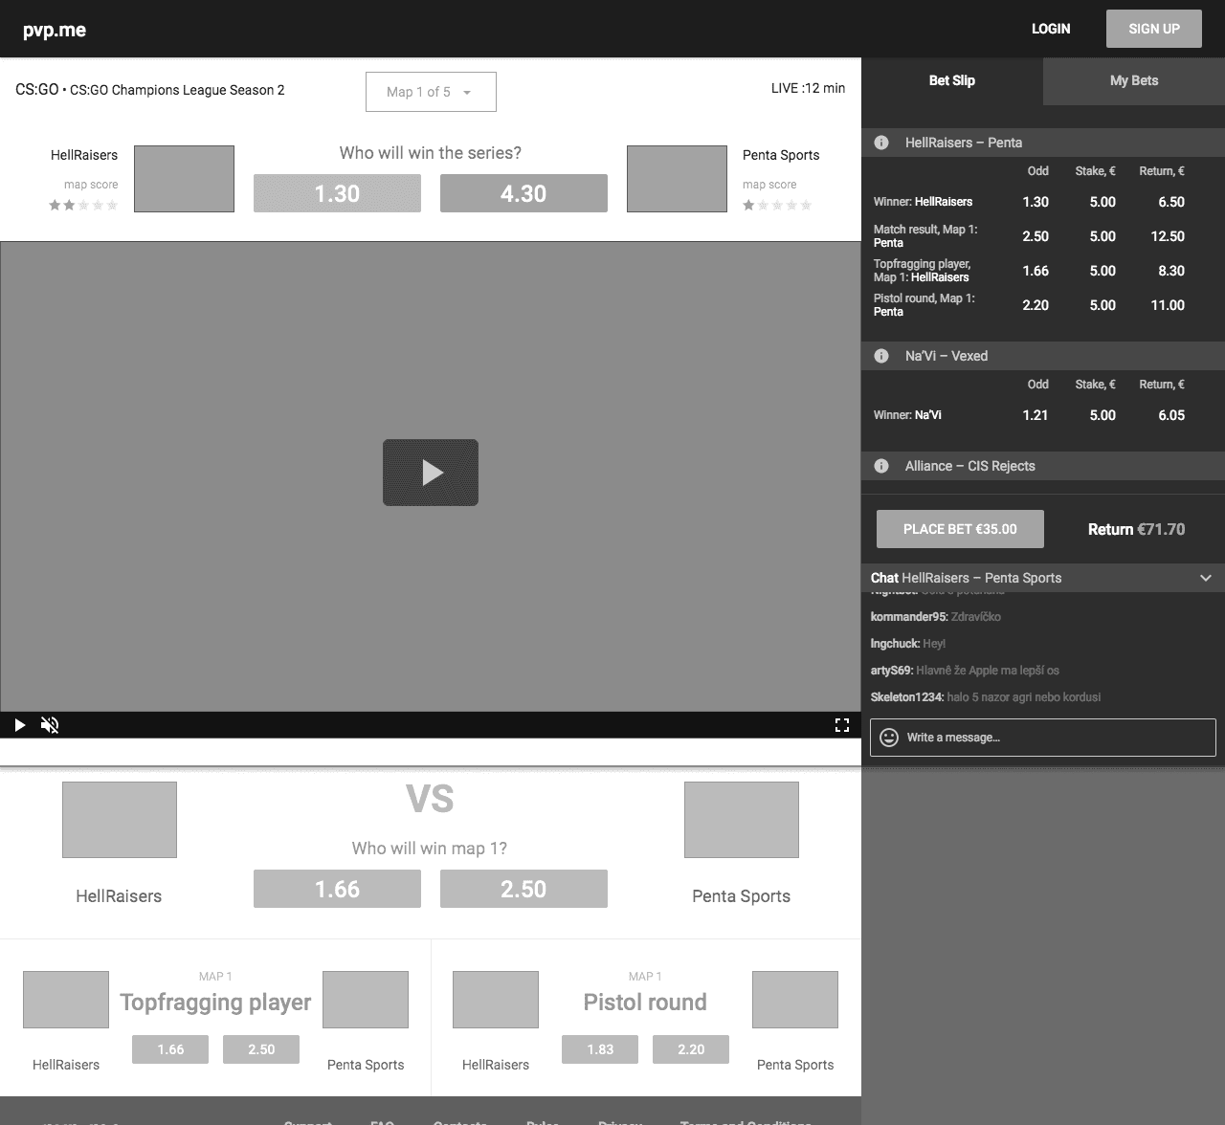Click PLACE BET €35.00 button

[960, 529]
